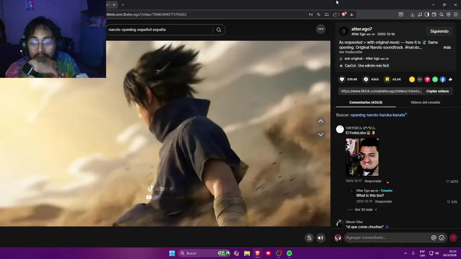
Task: Open comments via the speech bubble icon
Action: tap(366, 79)
